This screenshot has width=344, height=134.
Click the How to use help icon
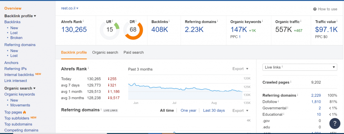[x=315, y=9]
